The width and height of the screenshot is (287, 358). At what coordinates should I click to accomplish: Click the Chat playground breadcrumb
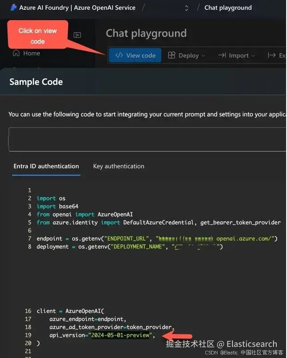(228, 8)
